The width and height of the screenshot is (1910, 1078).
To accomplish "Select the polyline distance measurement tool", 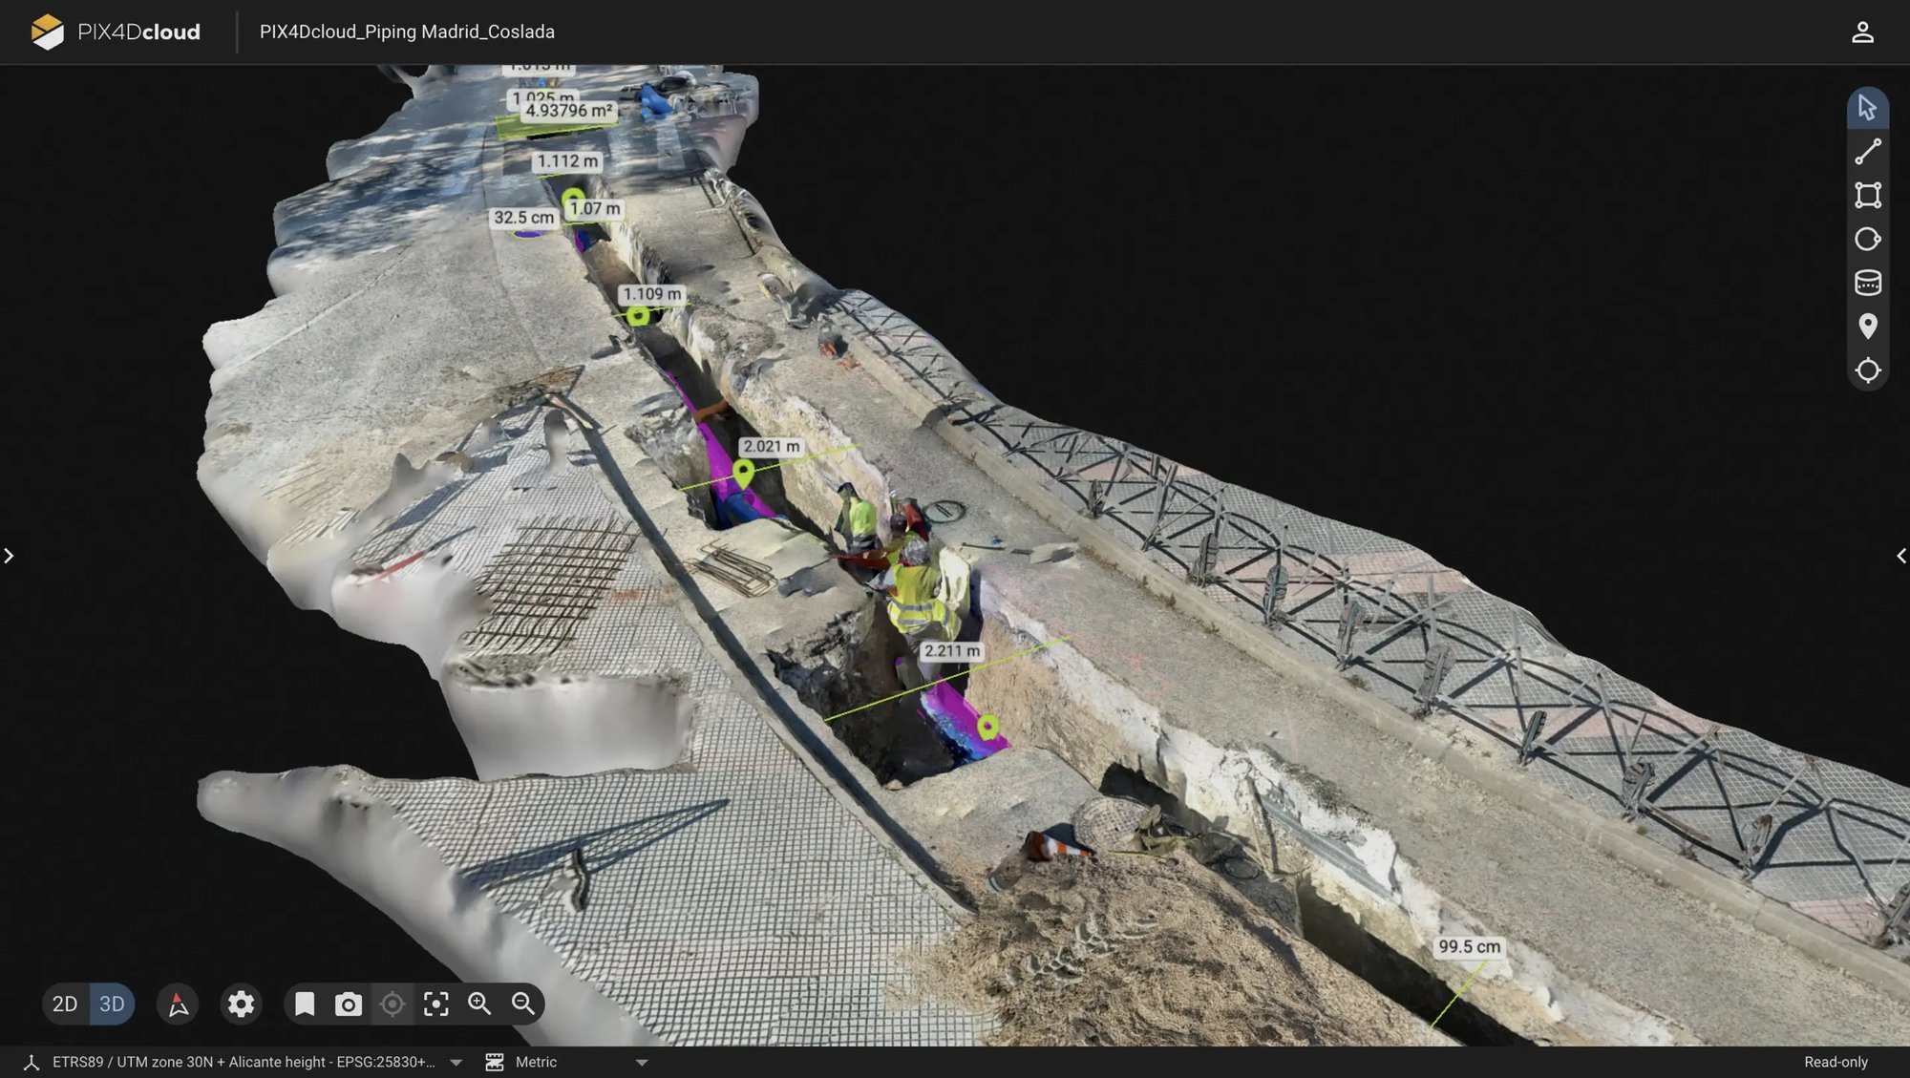I will [x=1867, y=152].
